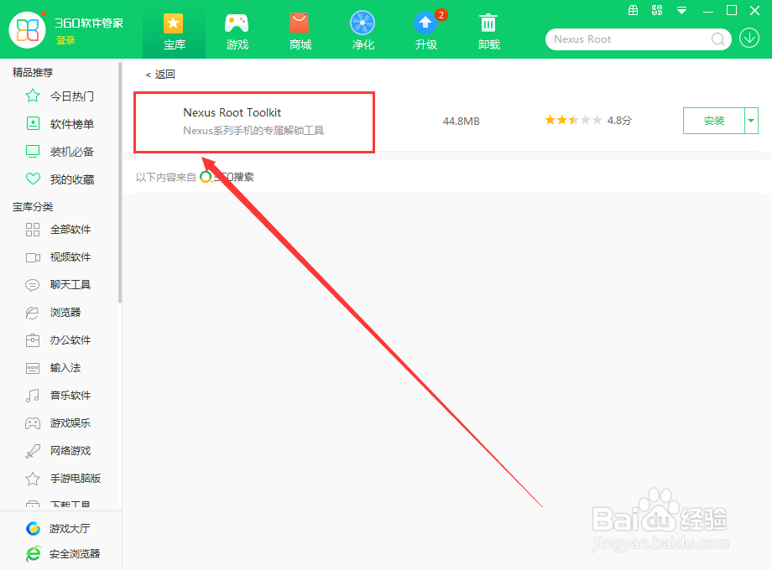
Task: Click the 360搜索 link
Action: click(227, 177)
